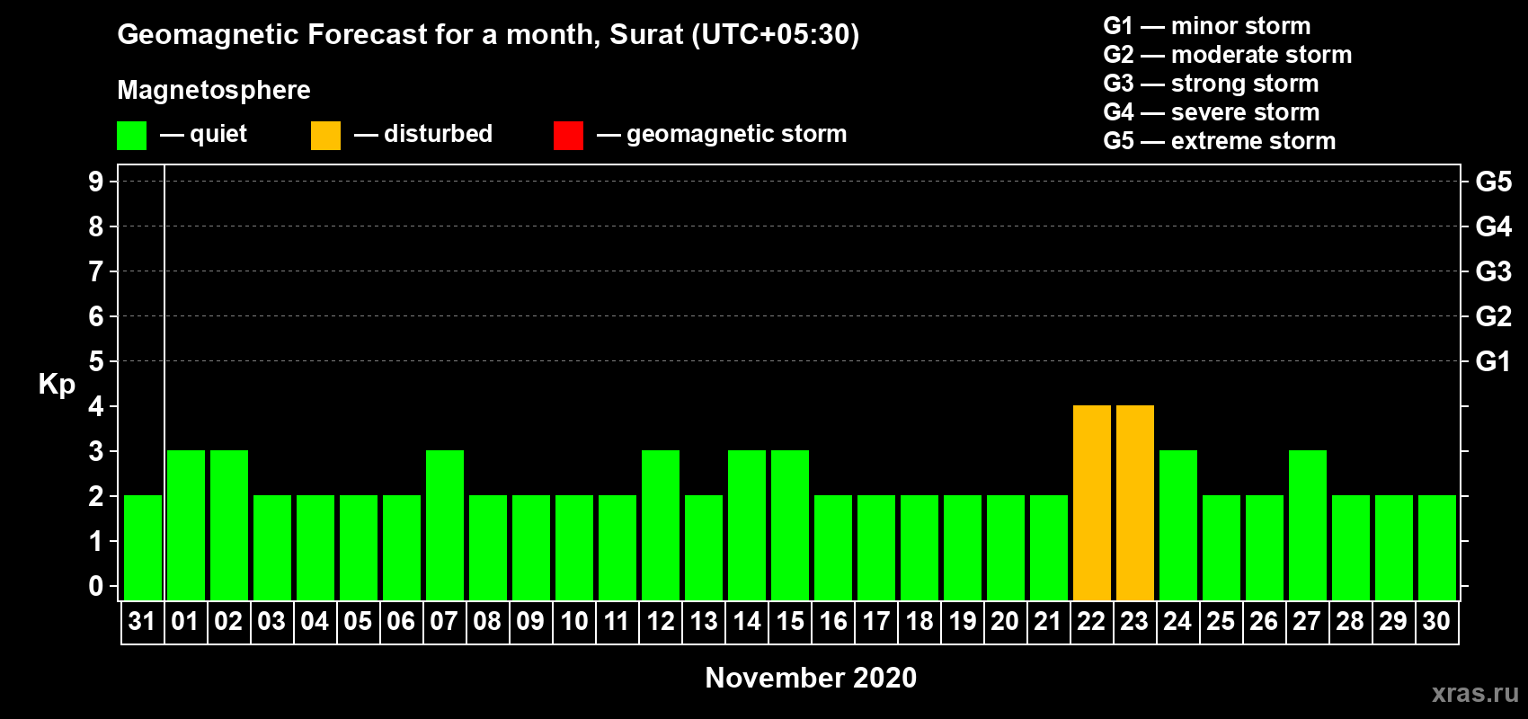This screenshot has width=1528, height=719.
Task: Click date label 05 on the axis
Action: tap(358, 621)
